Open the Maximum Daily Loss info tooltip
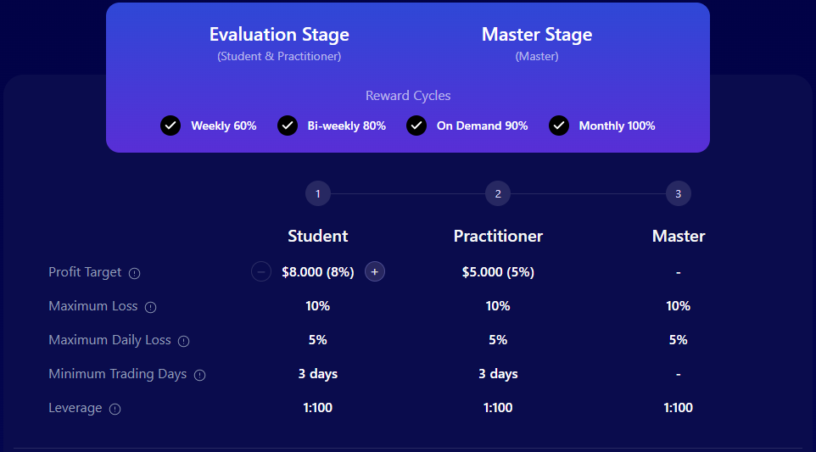Screen dimensions: 816x452 tap(183, 341)
